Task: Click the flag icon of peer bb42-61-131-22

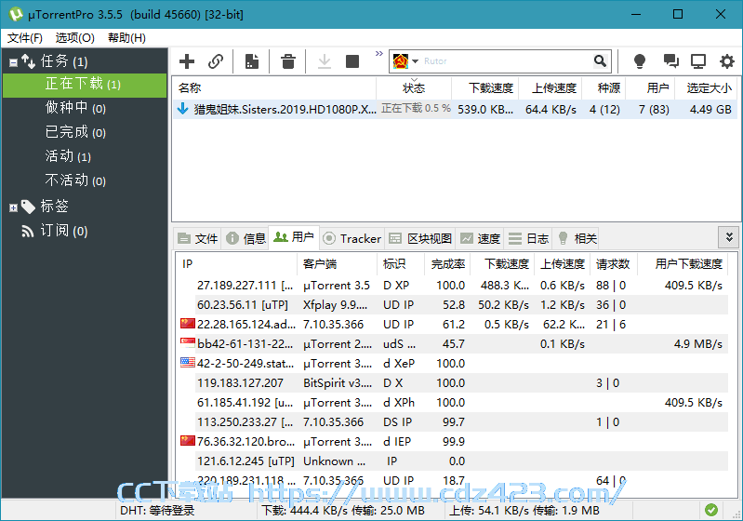Action: tap(188, 343)
